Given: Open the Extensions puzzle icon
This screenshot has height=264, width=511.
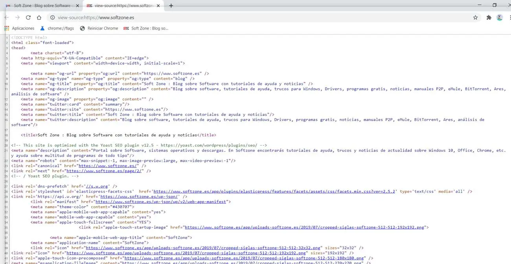Looking at the screenshot, I should coord(489,18).
